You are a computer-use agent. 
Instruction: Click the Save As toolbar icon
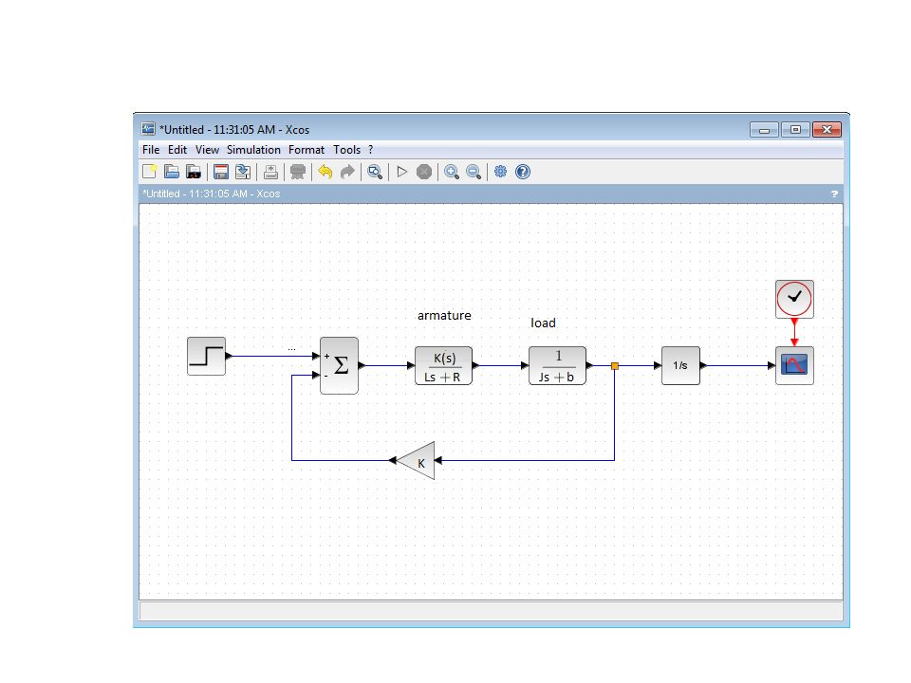click(x=243, y=172)
